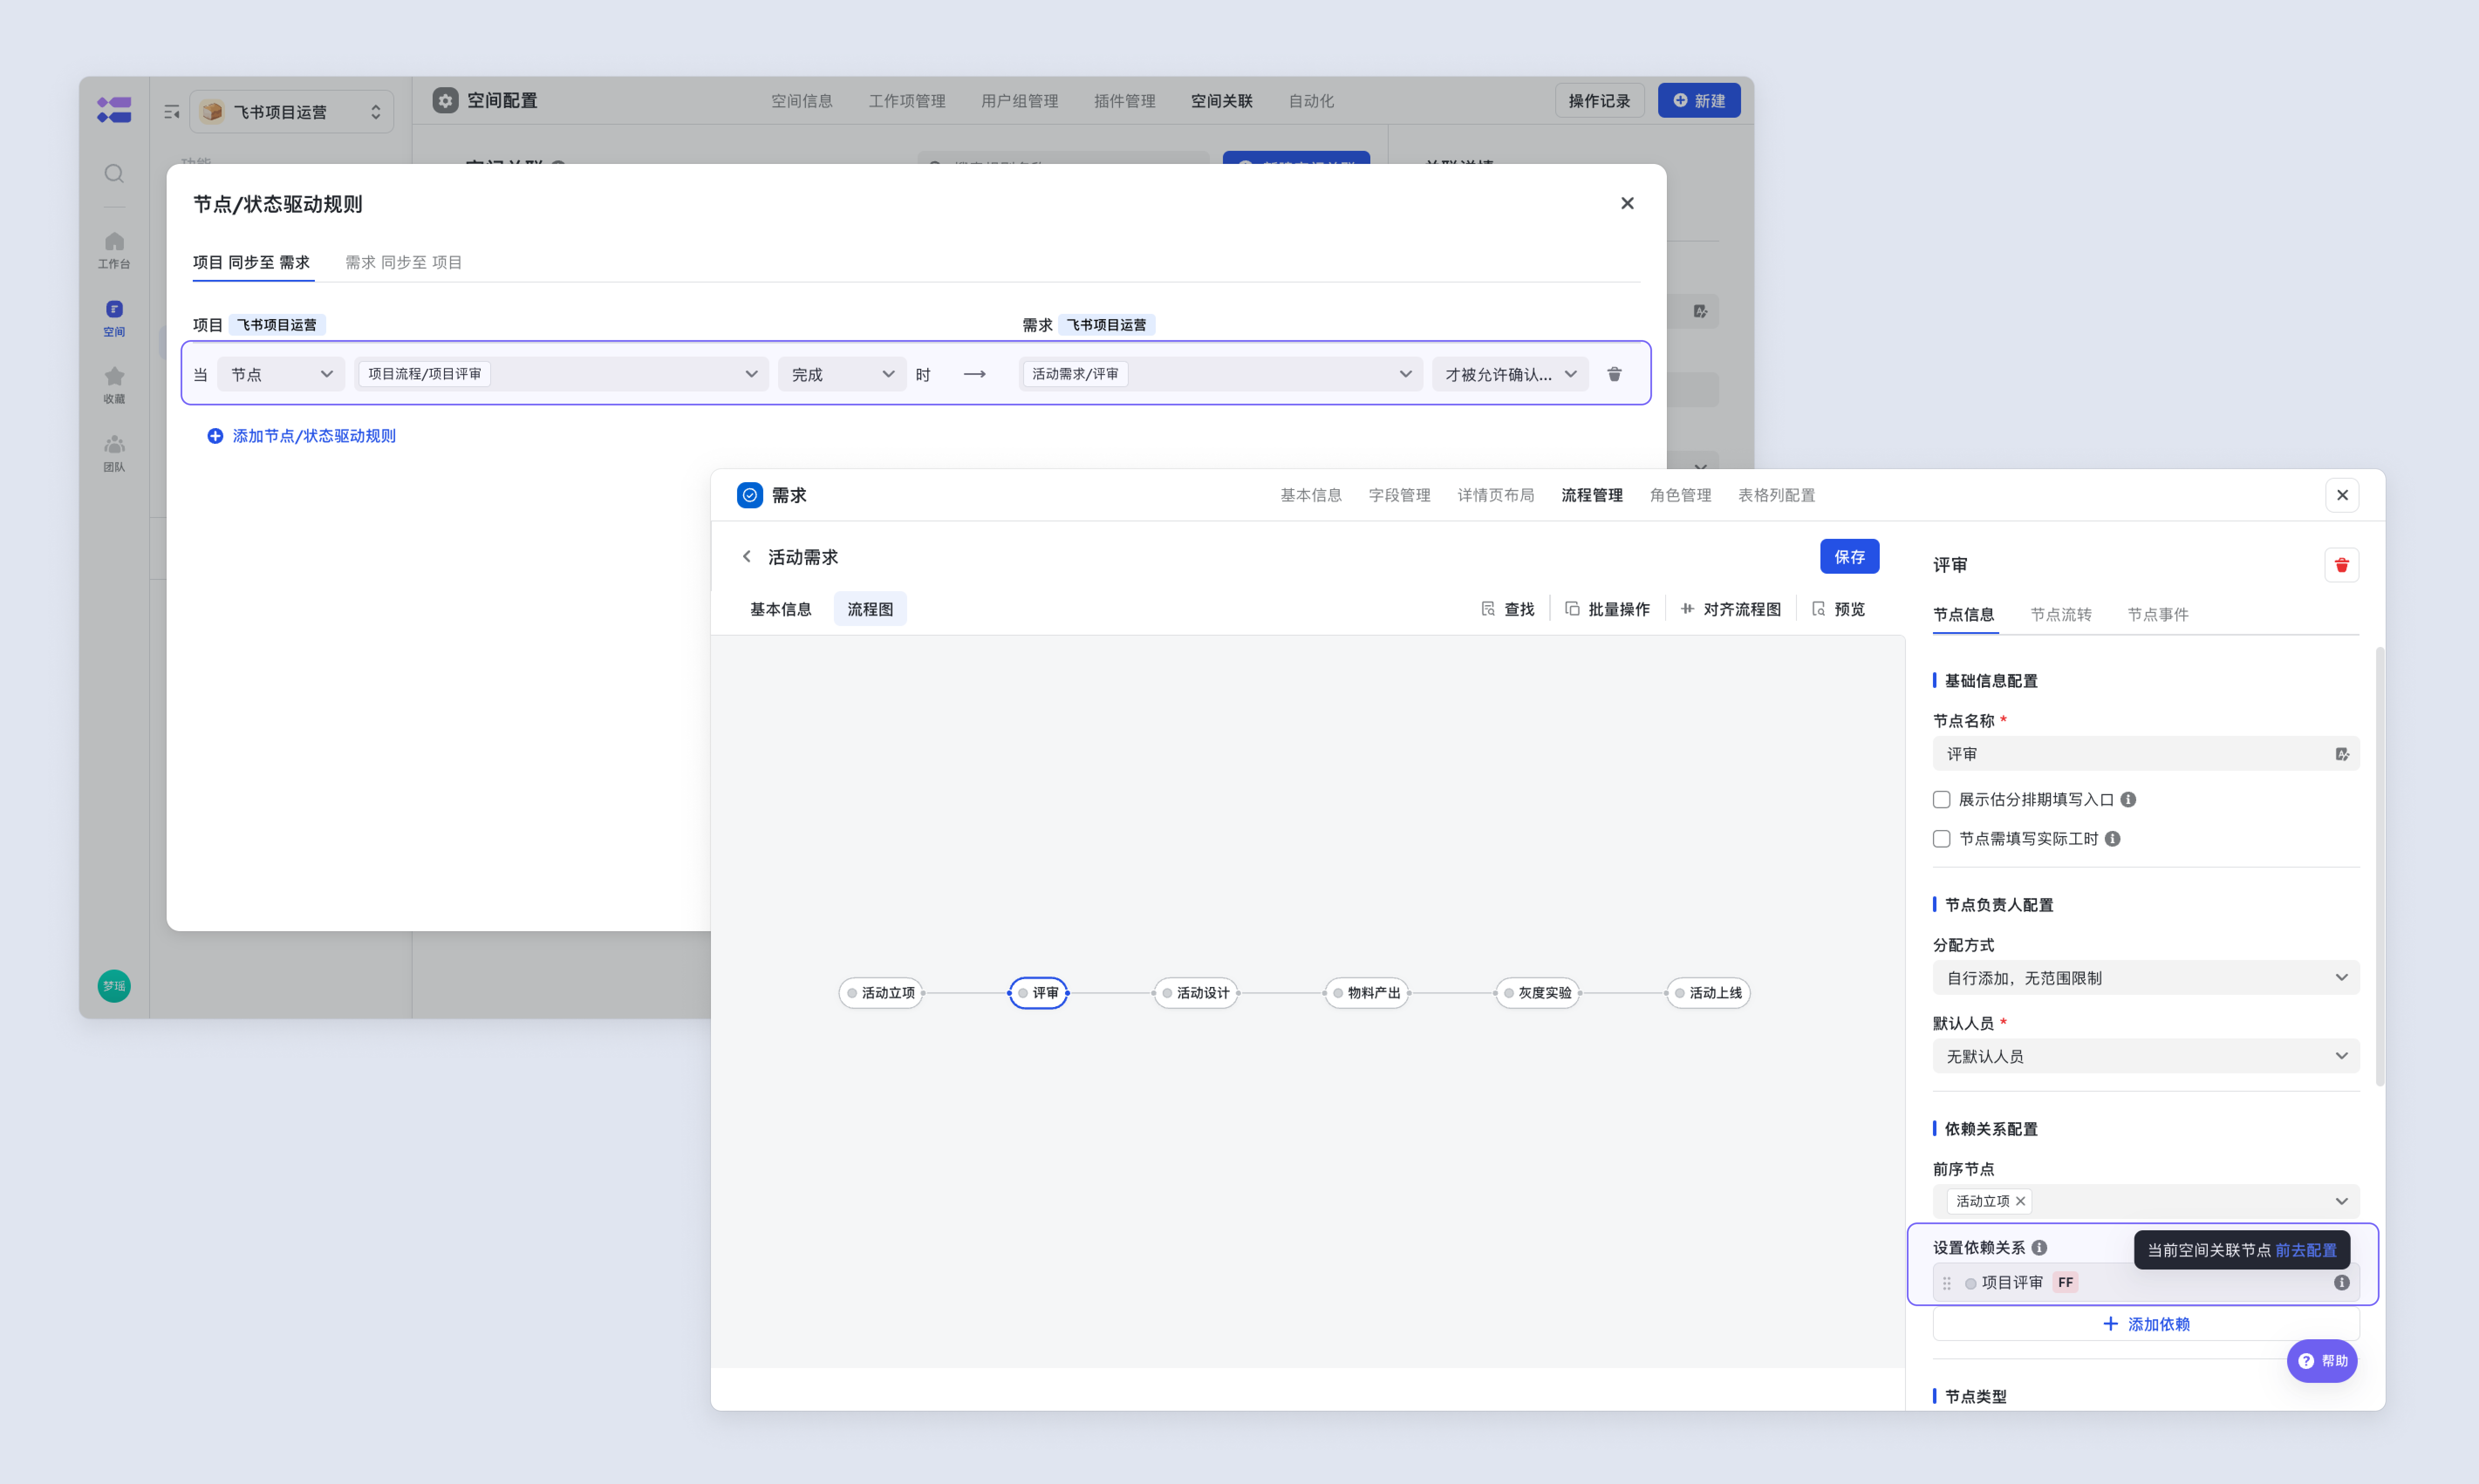Click info icon beside 节点需填写实际工时
2479x1484 pixels.
pyautogui.click(x=2112, y=839)
